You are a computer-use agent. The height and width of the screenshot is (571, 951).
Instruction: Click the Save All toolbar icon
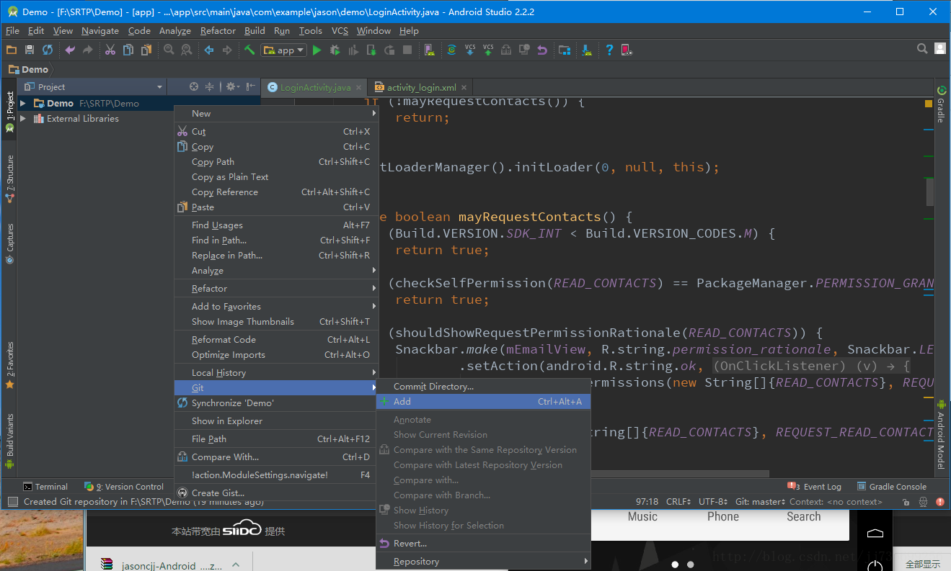(x=30, y=50)
